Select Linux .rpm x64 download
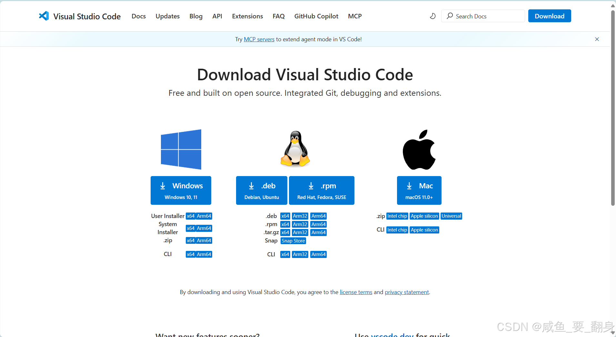This screenshot has width=616, height=337. (x=285, y=224)
